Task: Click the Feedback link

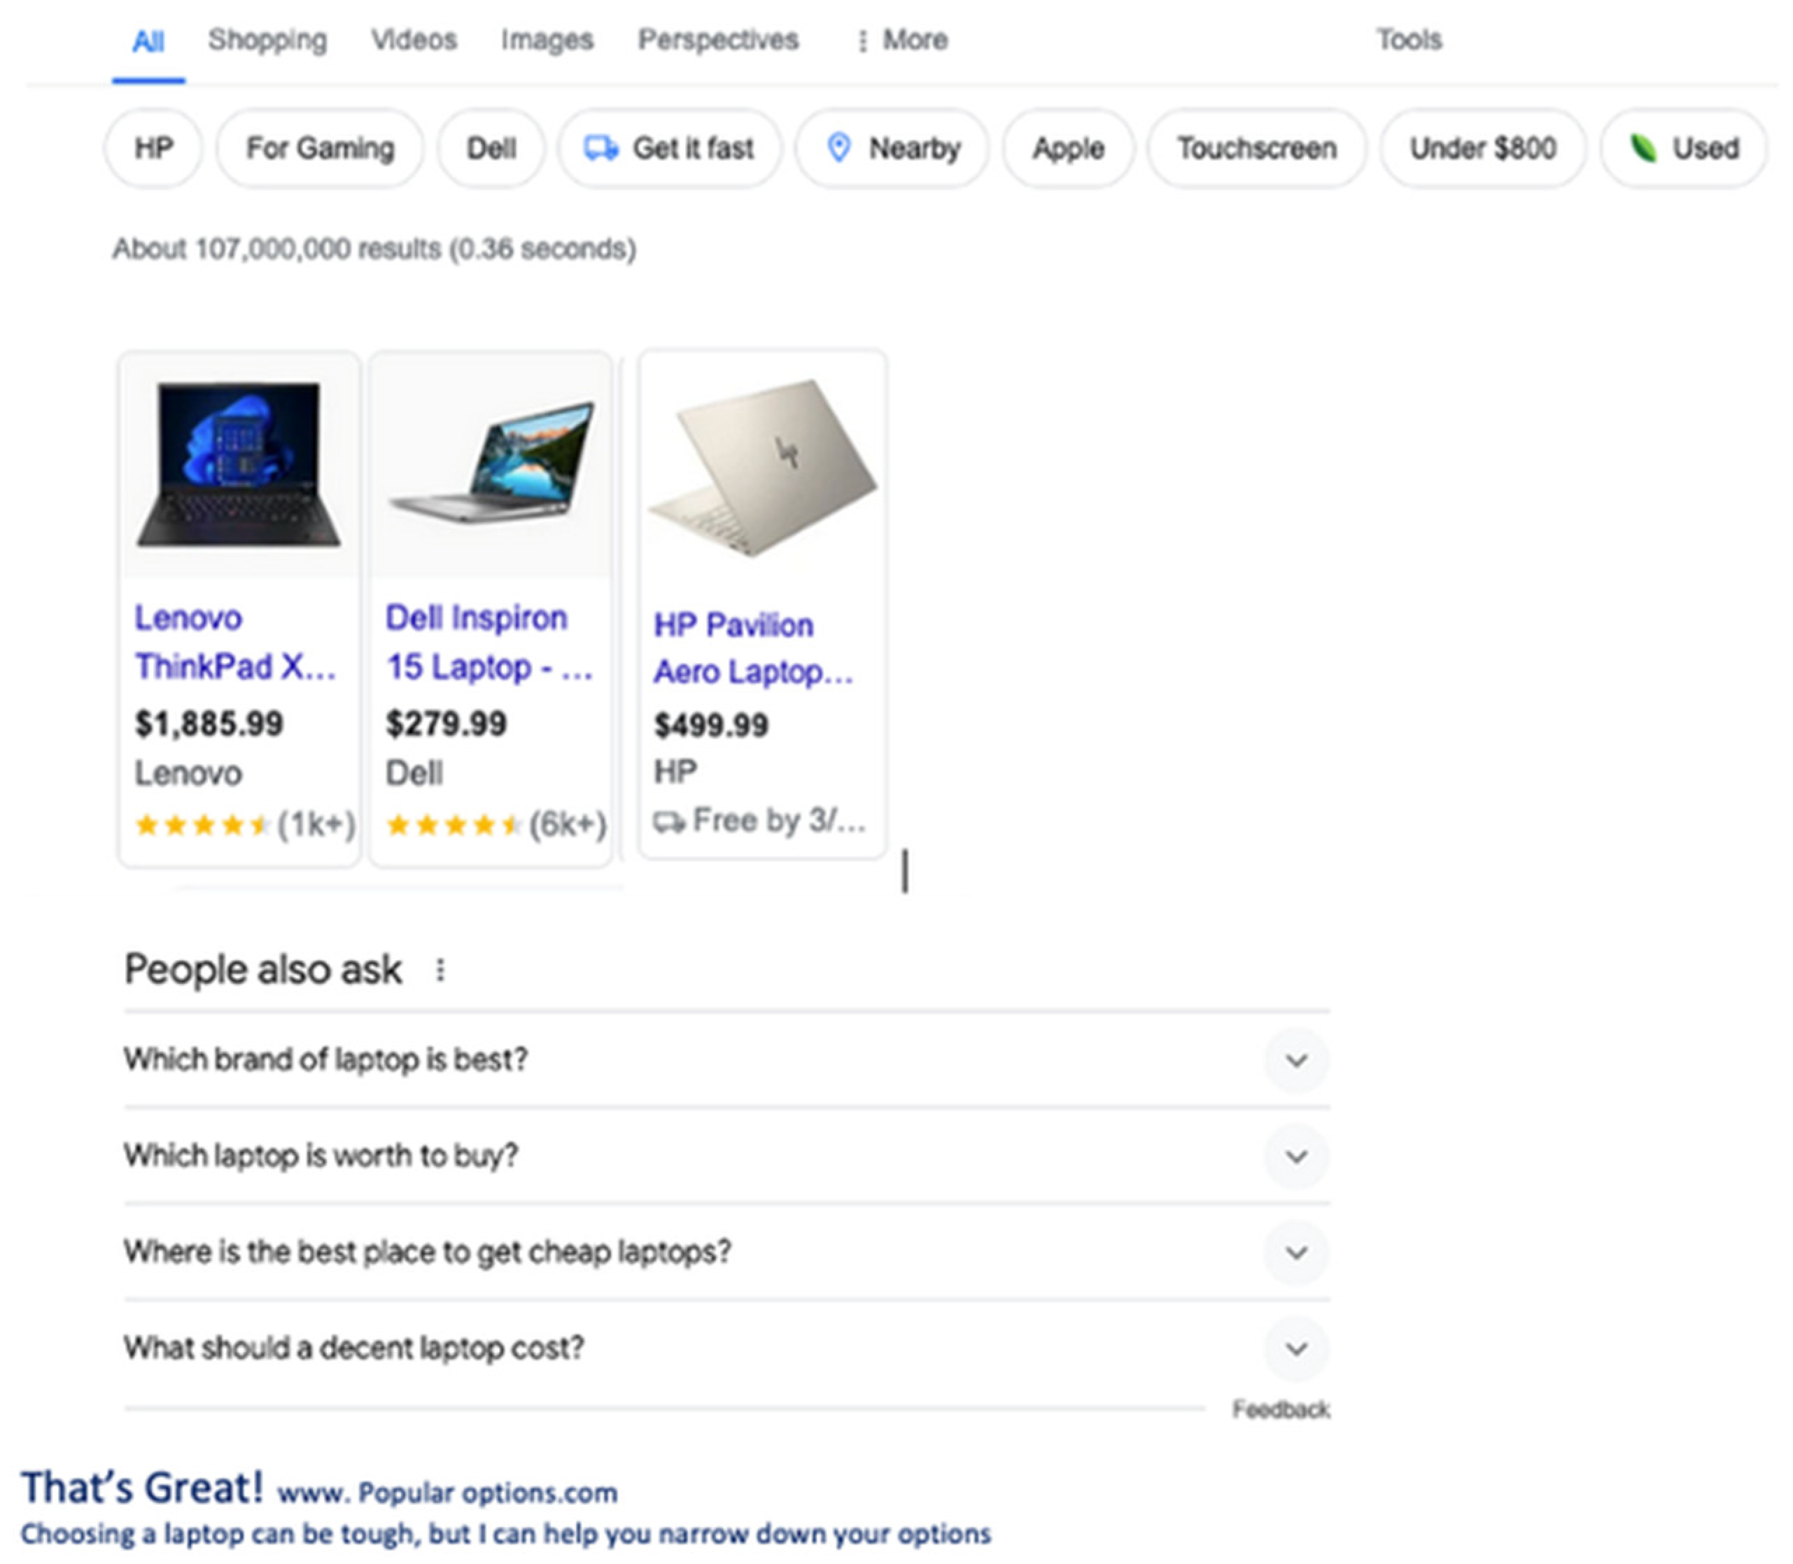Action: click(x=1281, y=1409)
